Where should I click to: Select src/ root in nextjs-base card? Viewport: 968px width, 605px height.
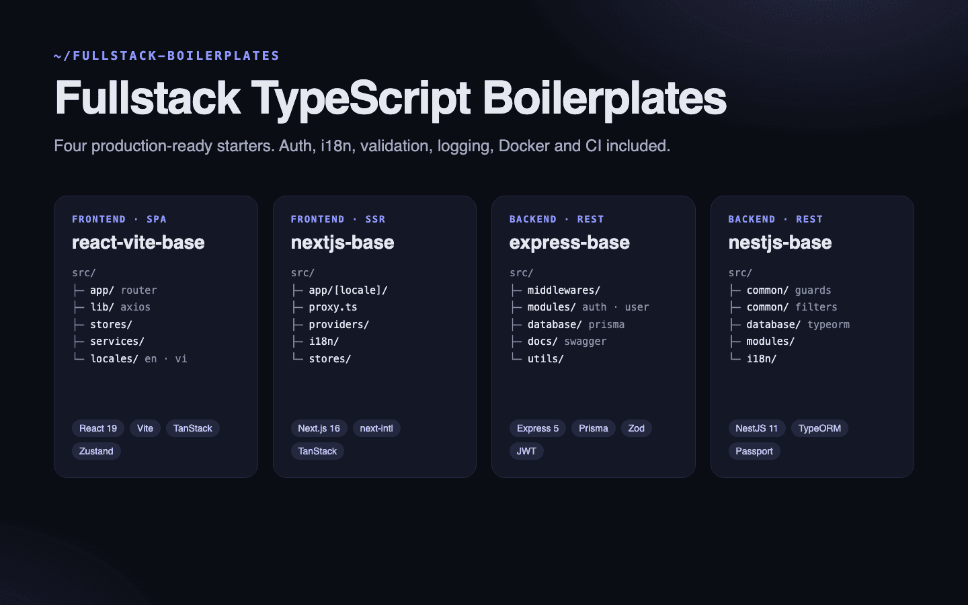pos(303,273)
